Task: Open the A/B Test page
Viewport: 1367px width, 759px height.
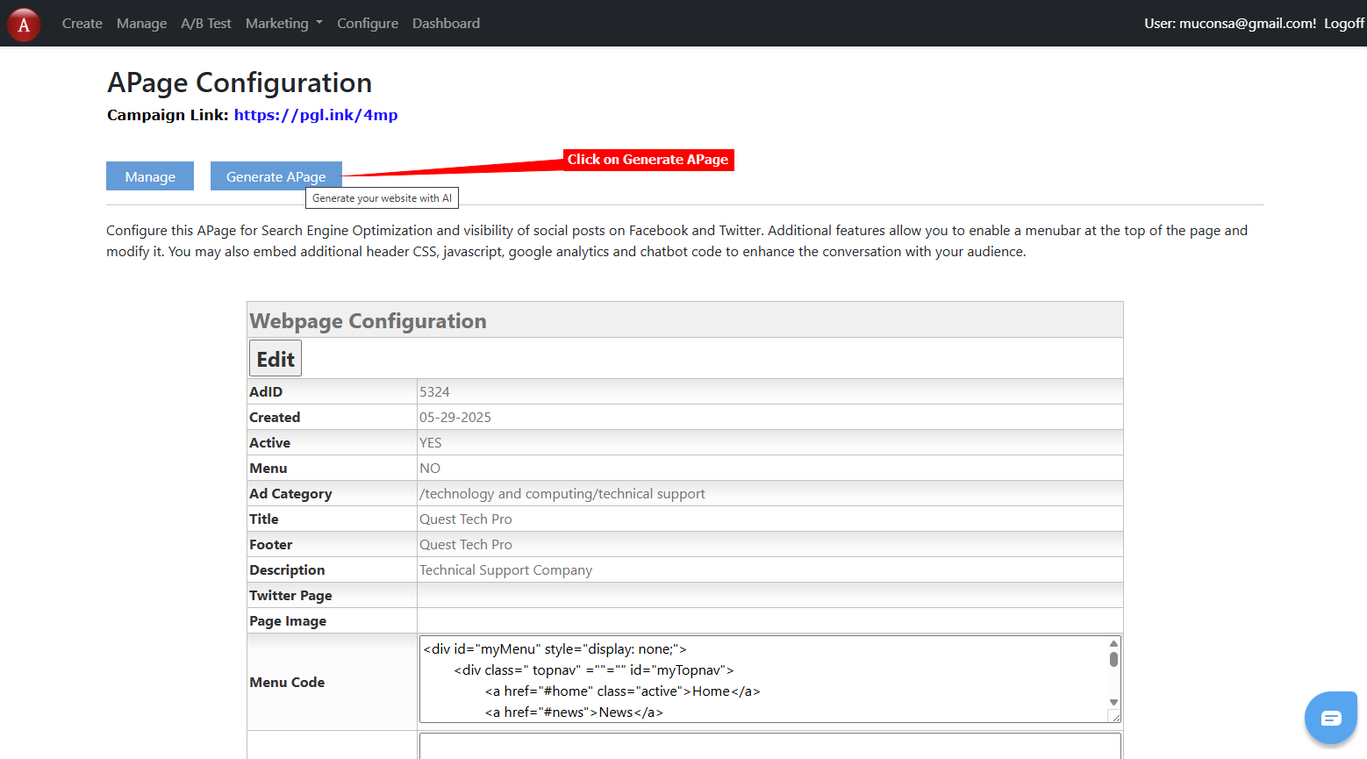Action: tap(206, 24)
